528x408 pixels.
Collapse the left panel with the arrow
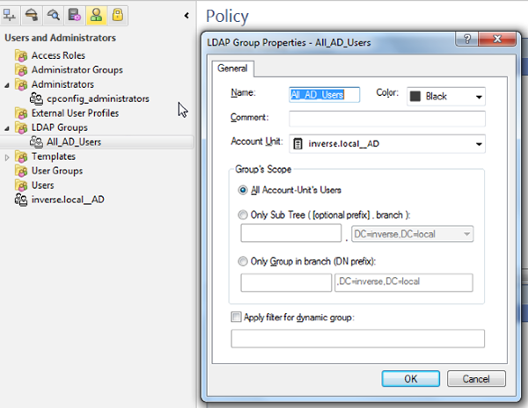[x=187, y=16]
